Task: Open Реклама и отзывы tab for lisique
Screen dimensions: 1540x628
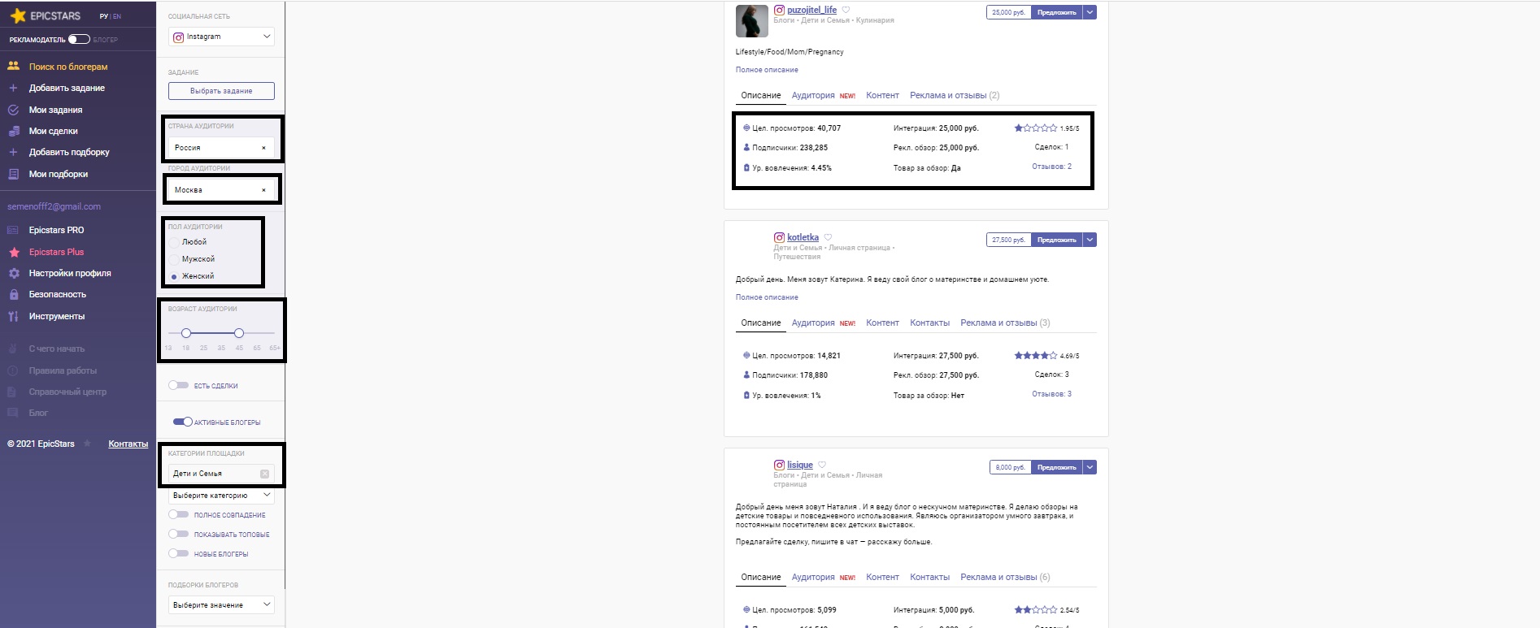Action: tap(1005, 577)
